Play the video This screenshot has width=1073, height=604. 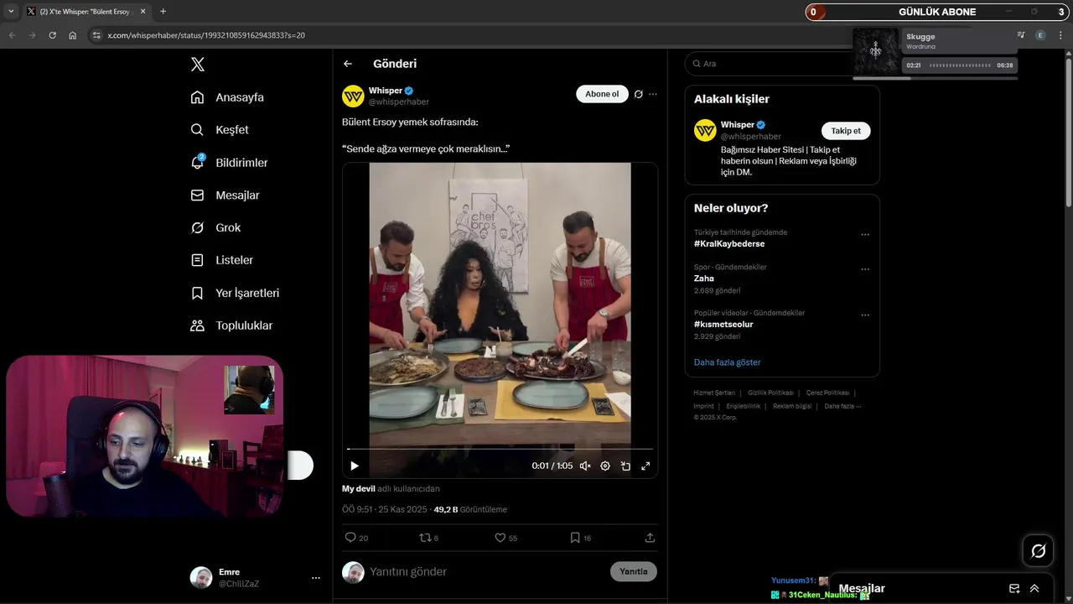[x=355, y=466]
